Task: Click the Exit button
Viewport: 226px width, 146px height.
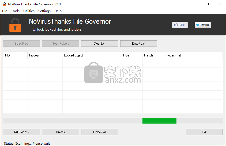Action: 204,132
